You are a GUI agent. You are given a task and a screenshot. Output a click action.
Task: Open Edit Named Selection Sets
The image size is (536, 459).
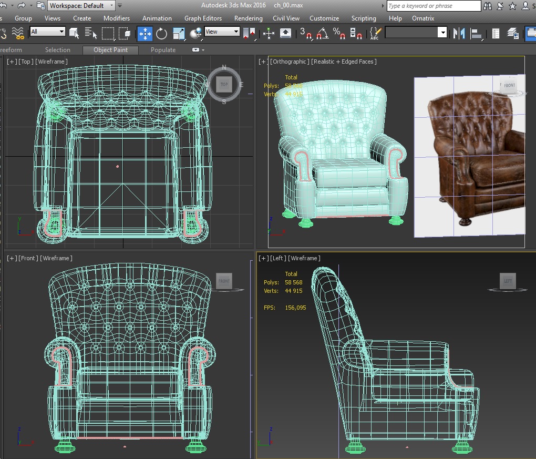pos(375,34)
